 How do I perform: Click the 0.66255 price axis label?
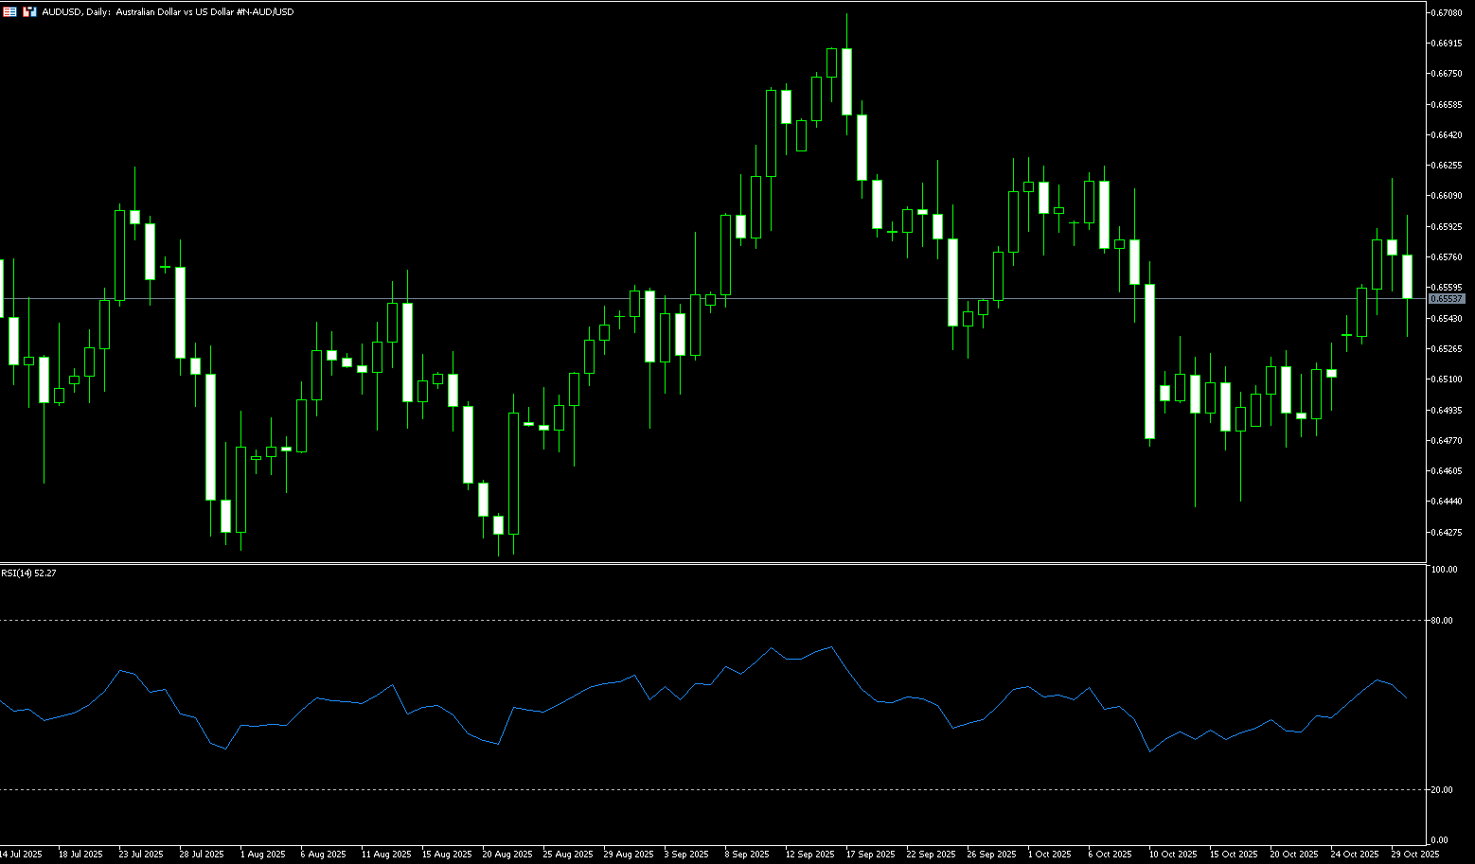[1446, 166]
